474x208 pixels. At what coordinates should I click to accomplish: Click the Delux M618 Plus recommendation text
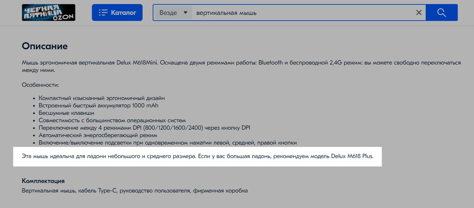click(x=351, y=156)
